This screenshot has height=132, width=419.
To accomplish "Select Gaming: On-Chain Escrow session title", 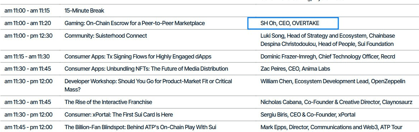I will tap(135, 23).
